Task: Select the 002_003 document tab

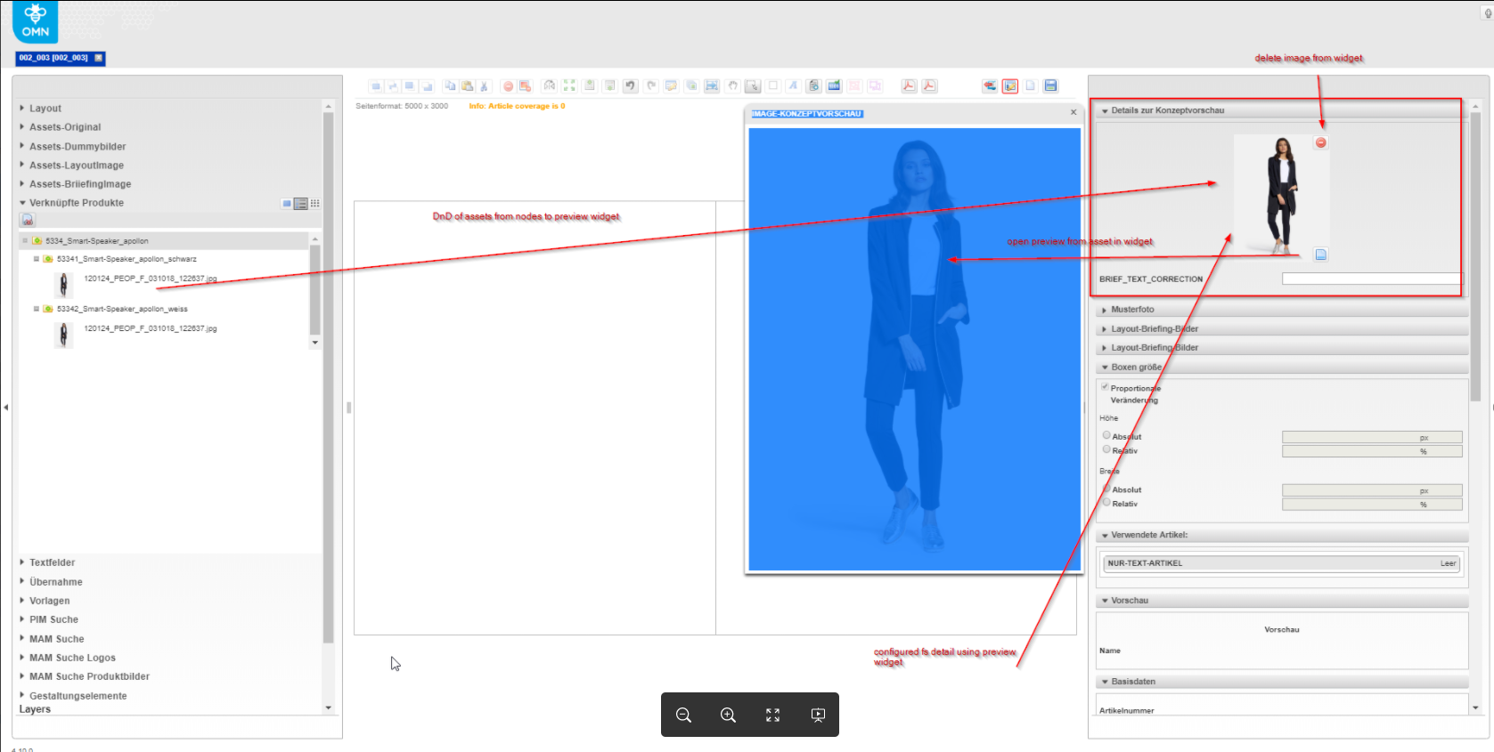Action: point(53,58)
